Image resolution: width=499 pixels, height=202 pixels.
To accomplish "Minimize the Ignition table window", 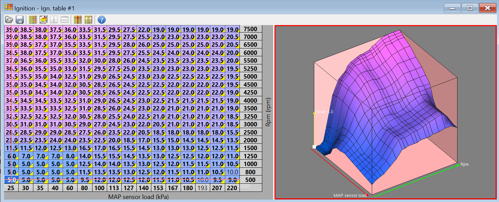I will pyautogui.click(x=452, y=8).
